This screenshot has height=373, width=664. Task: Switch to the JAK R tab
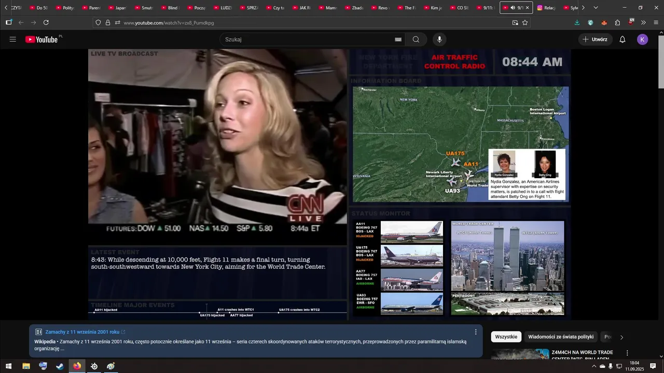pyautogui.click(x=302, y=8)
